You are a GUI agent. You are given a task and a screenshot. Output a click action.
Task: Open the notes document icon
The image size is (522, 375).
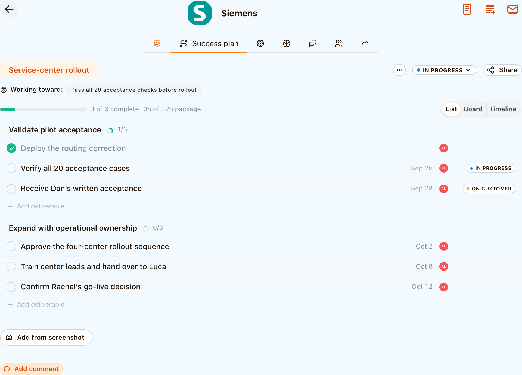(x=467, y=9)
